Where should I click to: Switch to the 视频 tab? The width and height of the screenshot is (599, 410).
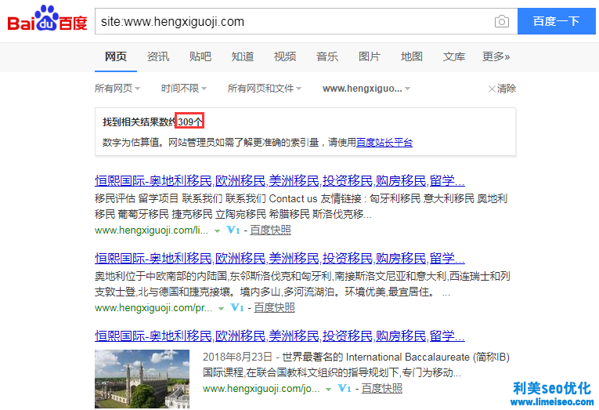(x=285, y=56)
